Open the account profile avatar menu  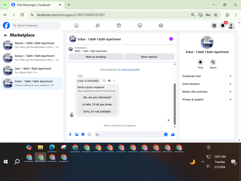(x=231, y=26)
